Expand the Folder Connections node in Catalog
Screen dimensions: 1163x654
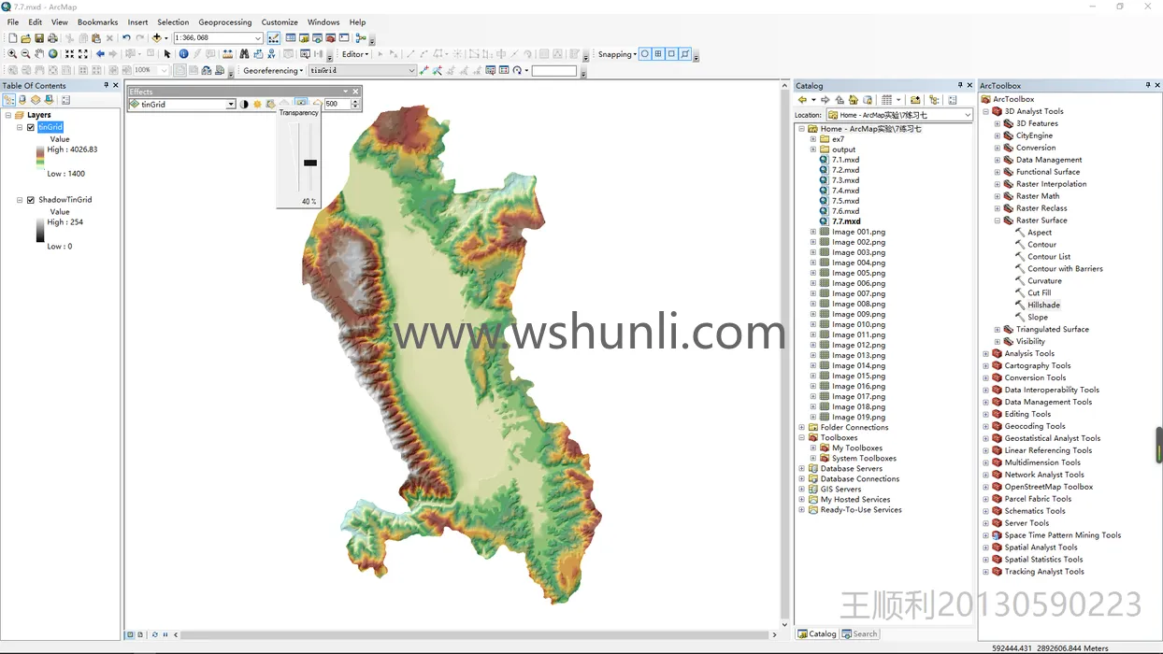click(x=801, y=428)
